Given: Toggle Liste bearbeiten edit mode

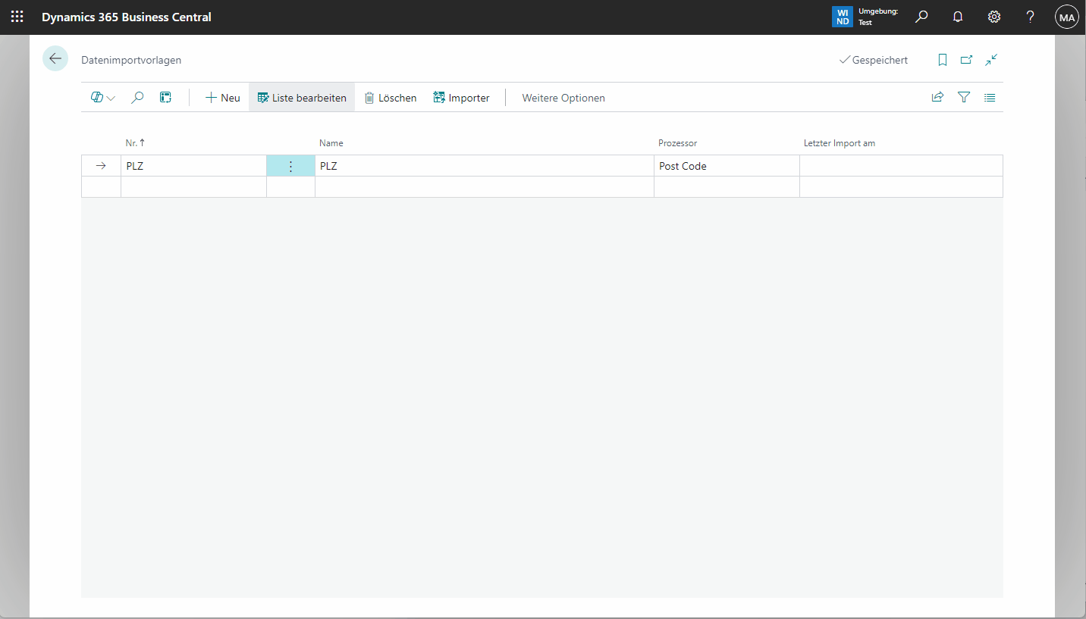Looking at the screenshot, I should (302, 98).
